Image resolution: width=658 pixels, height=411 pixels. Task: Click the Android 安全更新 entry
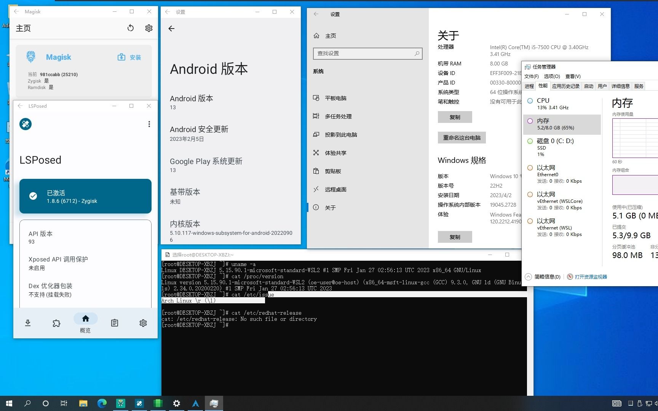pyautogui.click(x=230, y=134)
